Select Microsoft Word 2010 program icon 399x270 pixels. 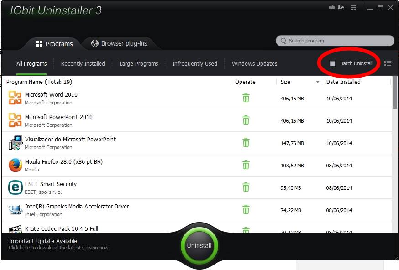[15, 98]
